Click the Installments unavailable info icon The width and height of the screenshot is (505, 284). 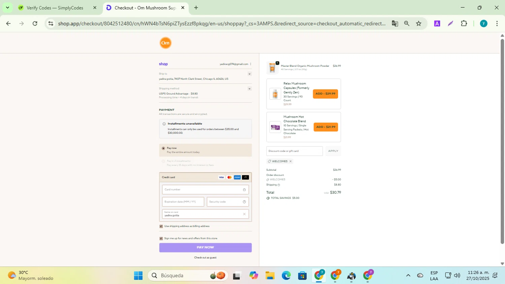(x=164, y=124)
